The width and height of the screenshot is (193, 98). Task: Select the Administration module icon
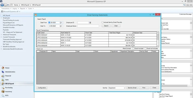point(3,72)
